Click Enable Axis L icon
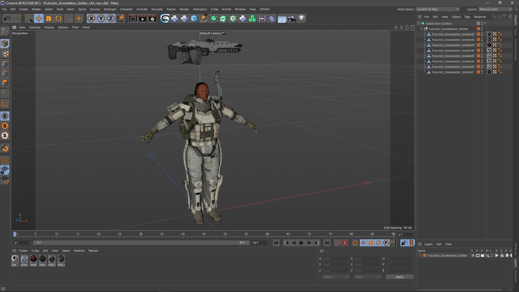The image size is (519, 292). (x=5, y=104)
